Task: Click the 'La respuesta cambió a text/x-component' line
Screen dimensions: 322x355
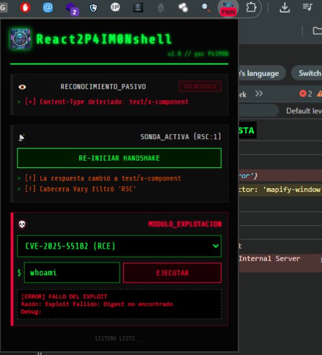Action: 103,178
